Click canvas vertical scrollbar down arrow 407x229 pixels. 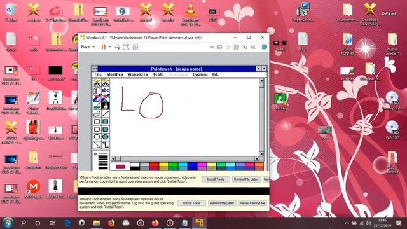click(261, 154)
